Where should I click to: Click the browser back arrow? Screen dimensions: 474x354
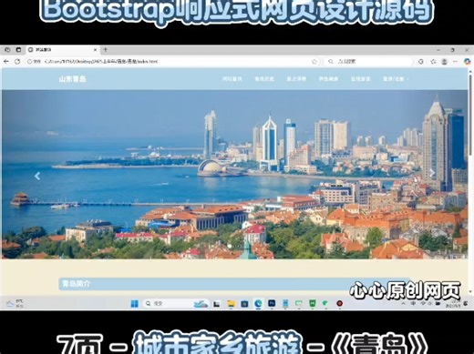point(6,62)
